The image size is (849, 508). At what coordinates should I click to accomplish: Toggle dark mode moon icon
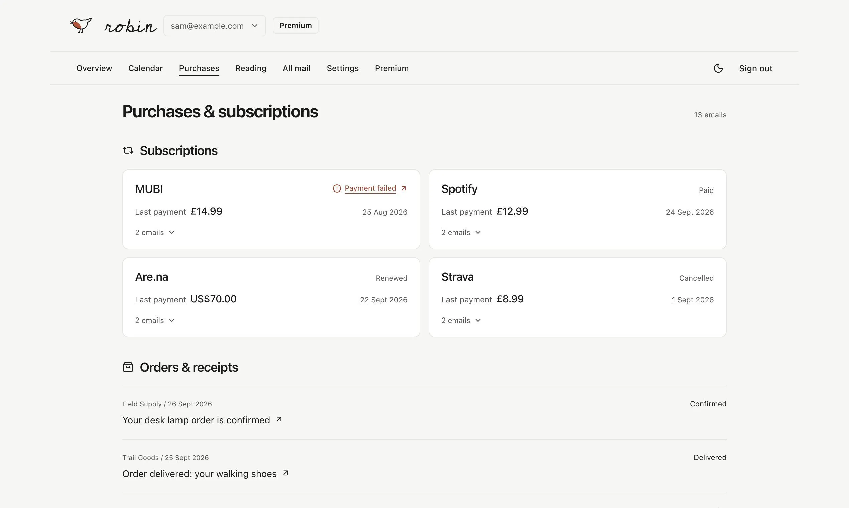[x=718, y=68]
